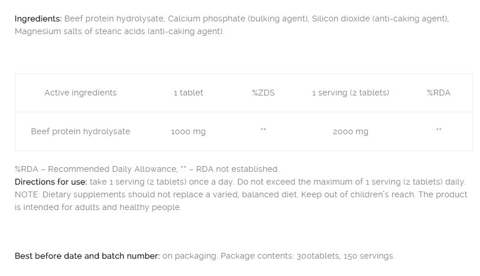Viewport: 480px width, 276px height.
Task: Click the "2000 mg" table cell
Action: [x=350, y=131]
